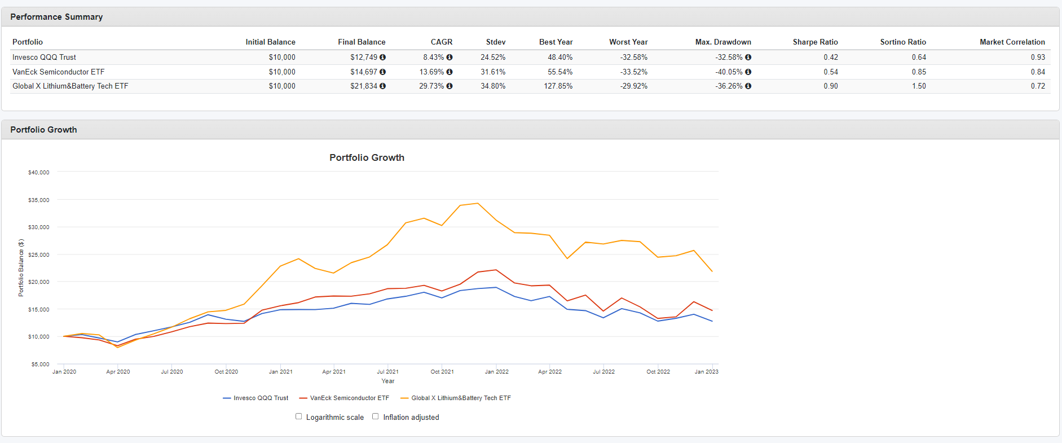Click the Portfolio Growth chart title
The image size is (1062, 443).
(367, 158)
